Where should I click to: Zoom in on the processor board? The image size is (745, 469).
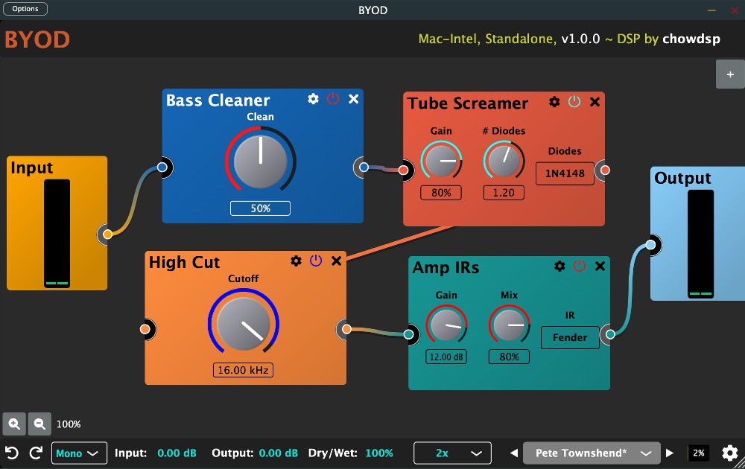tap(14, 424)
